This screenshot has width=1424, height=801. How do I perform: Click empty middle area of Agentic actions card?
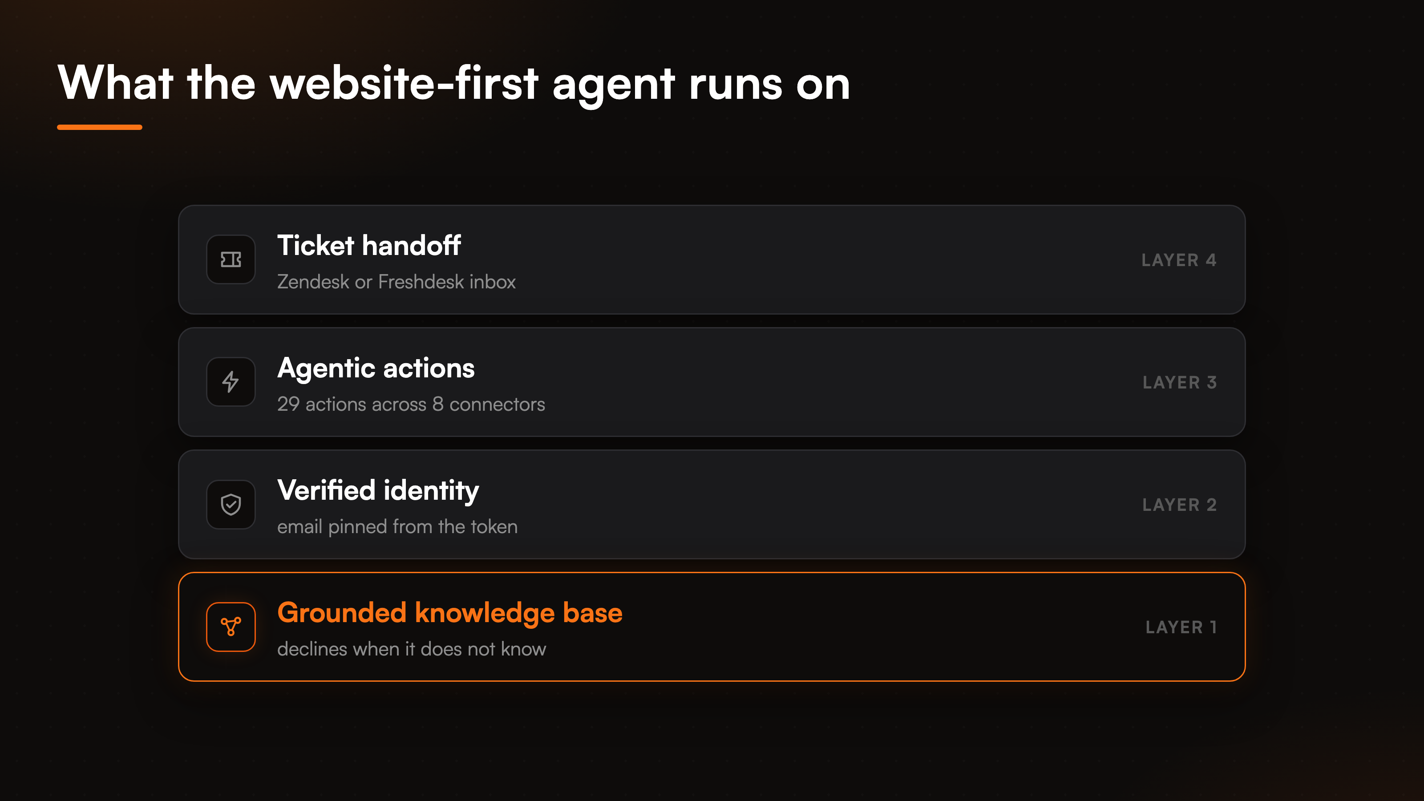click(x=829, y=382)
